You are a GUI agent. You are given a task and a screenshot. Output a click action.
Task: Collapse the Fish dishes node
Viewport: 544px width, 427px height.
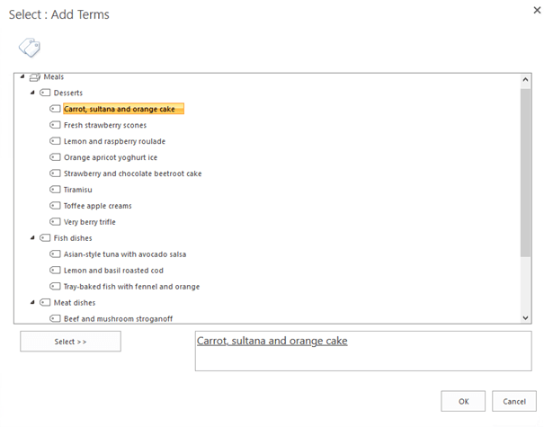(32, 238)
